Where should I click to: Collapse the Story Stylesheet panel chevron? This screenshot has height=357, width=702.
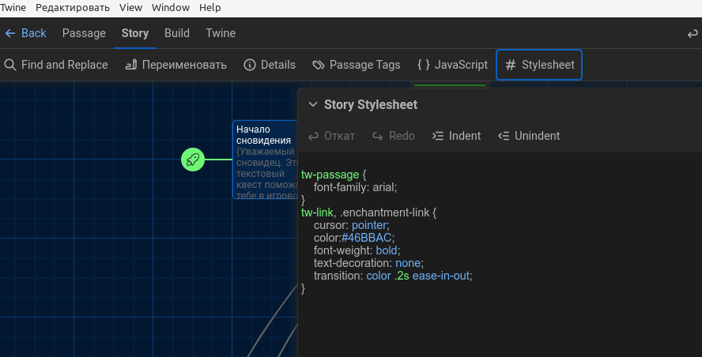point(313,105)
